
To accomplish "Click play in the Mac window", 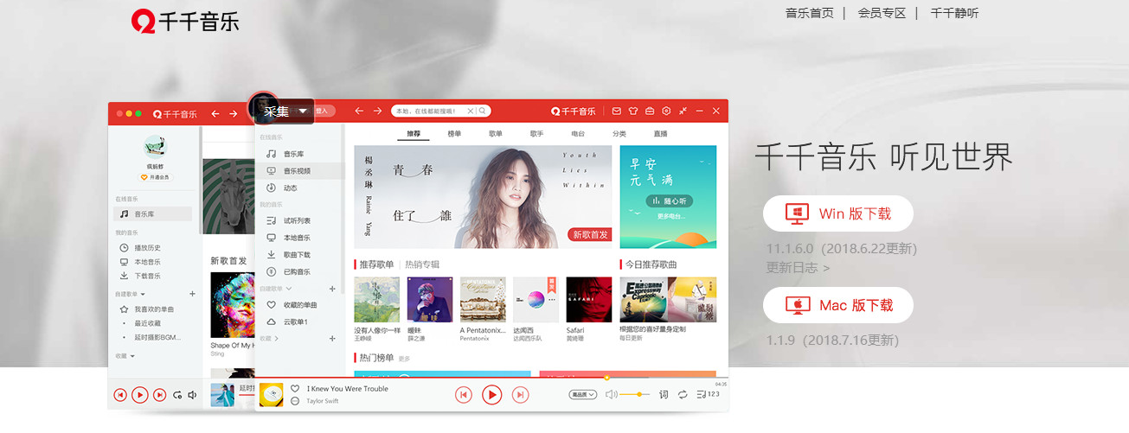I will click(139, 395).
